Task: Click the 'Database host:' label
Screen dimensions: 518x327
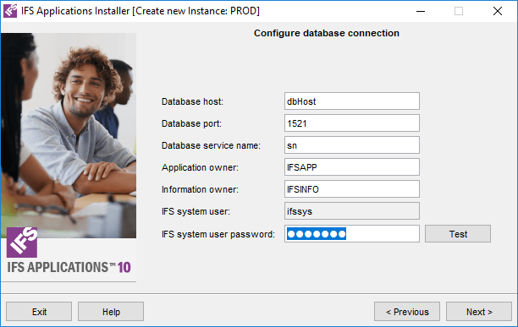Action: (192, 101)
